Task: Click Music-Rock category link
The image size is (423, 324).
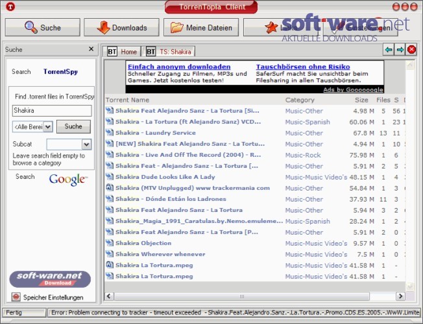Action: tap(303, 156)
